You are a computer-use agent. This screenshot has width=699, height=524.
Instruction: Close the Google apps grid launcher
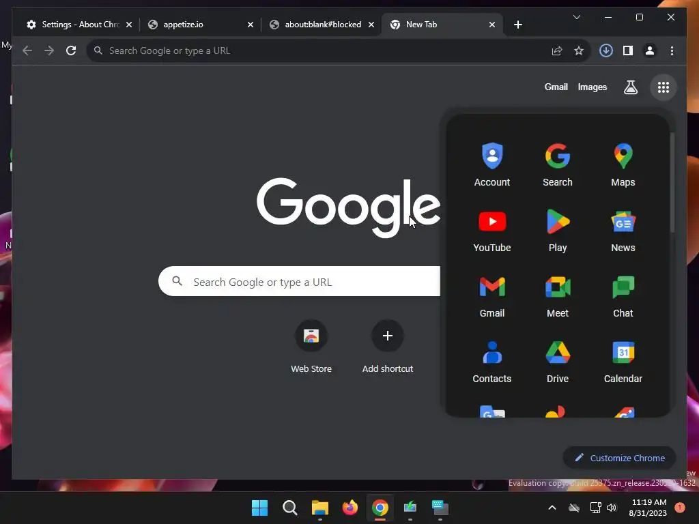(664, 87)
